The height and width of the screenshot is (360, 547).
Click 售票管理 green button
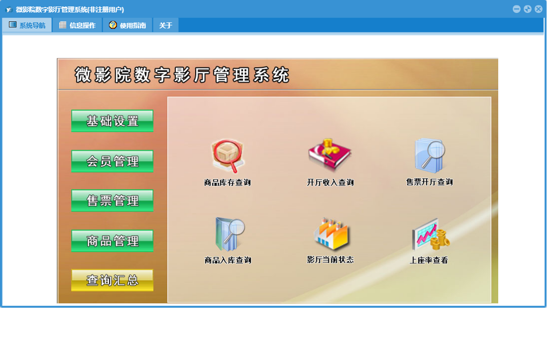(x=112, y=200)
